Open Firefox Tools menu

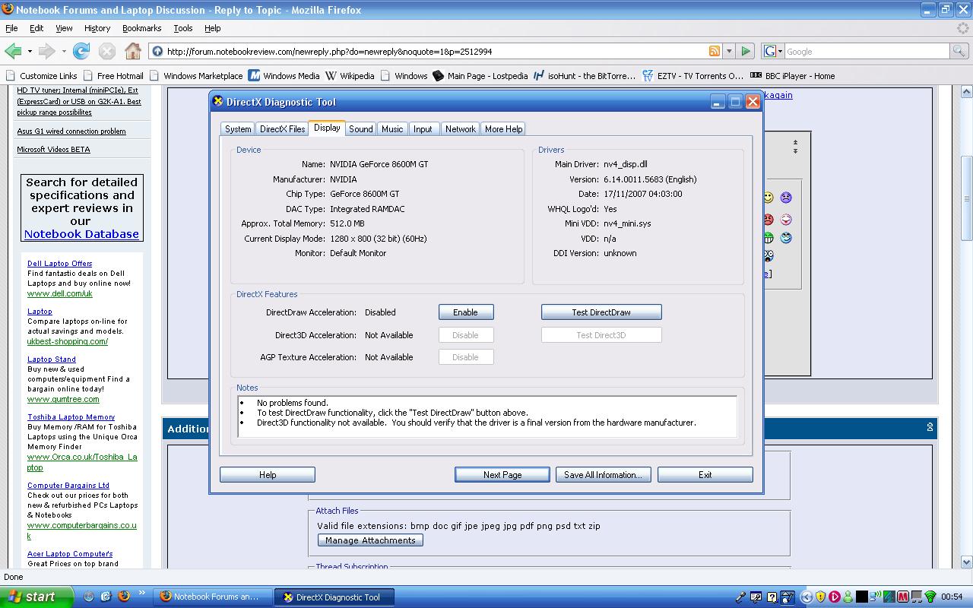182,28
